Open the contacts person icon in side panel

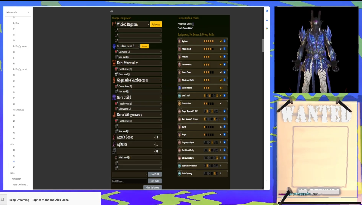click(267, 20)
